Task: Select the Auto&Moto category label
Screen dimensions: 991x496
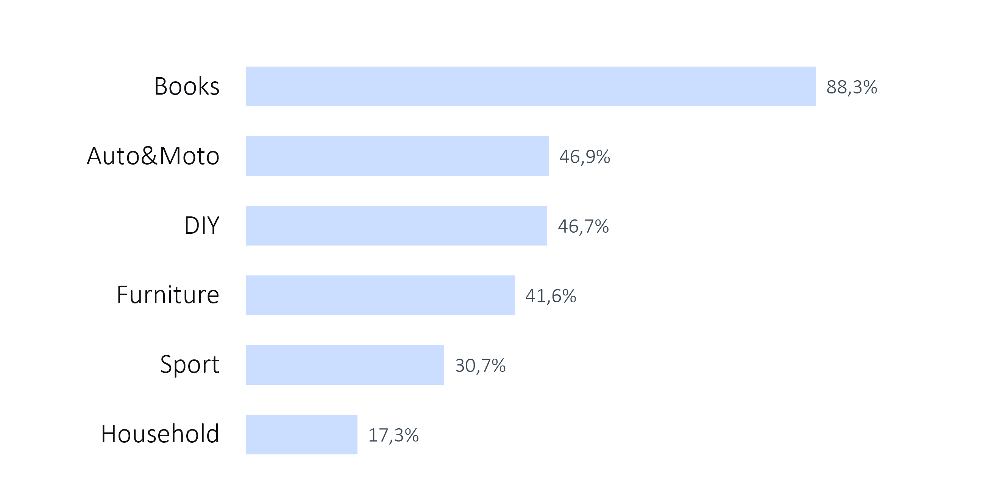Action: point(153,156)
